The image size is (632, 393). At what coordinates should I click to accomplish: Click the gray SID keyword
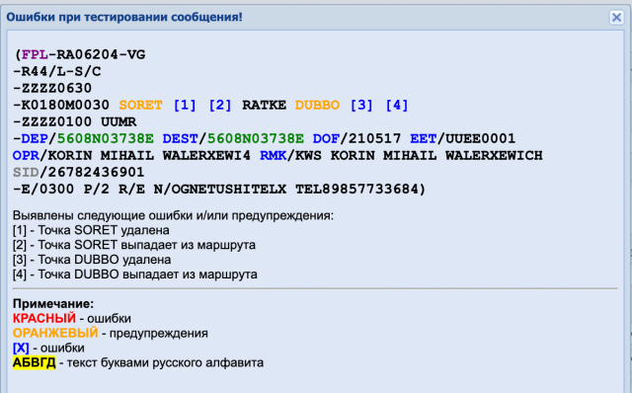click(x=27, y=173)
